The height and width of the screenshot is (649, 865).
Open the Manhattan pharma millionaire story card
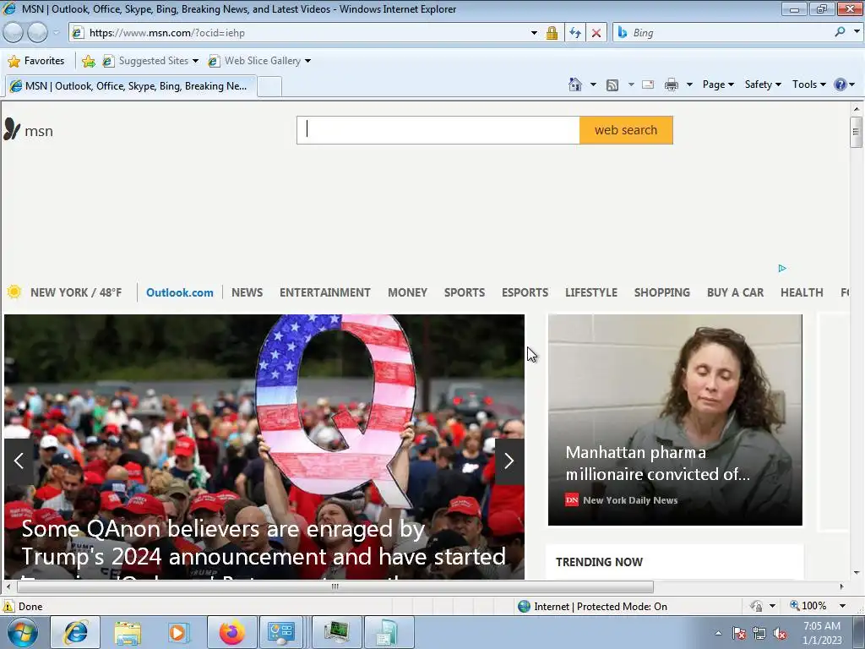coord(675,420)
